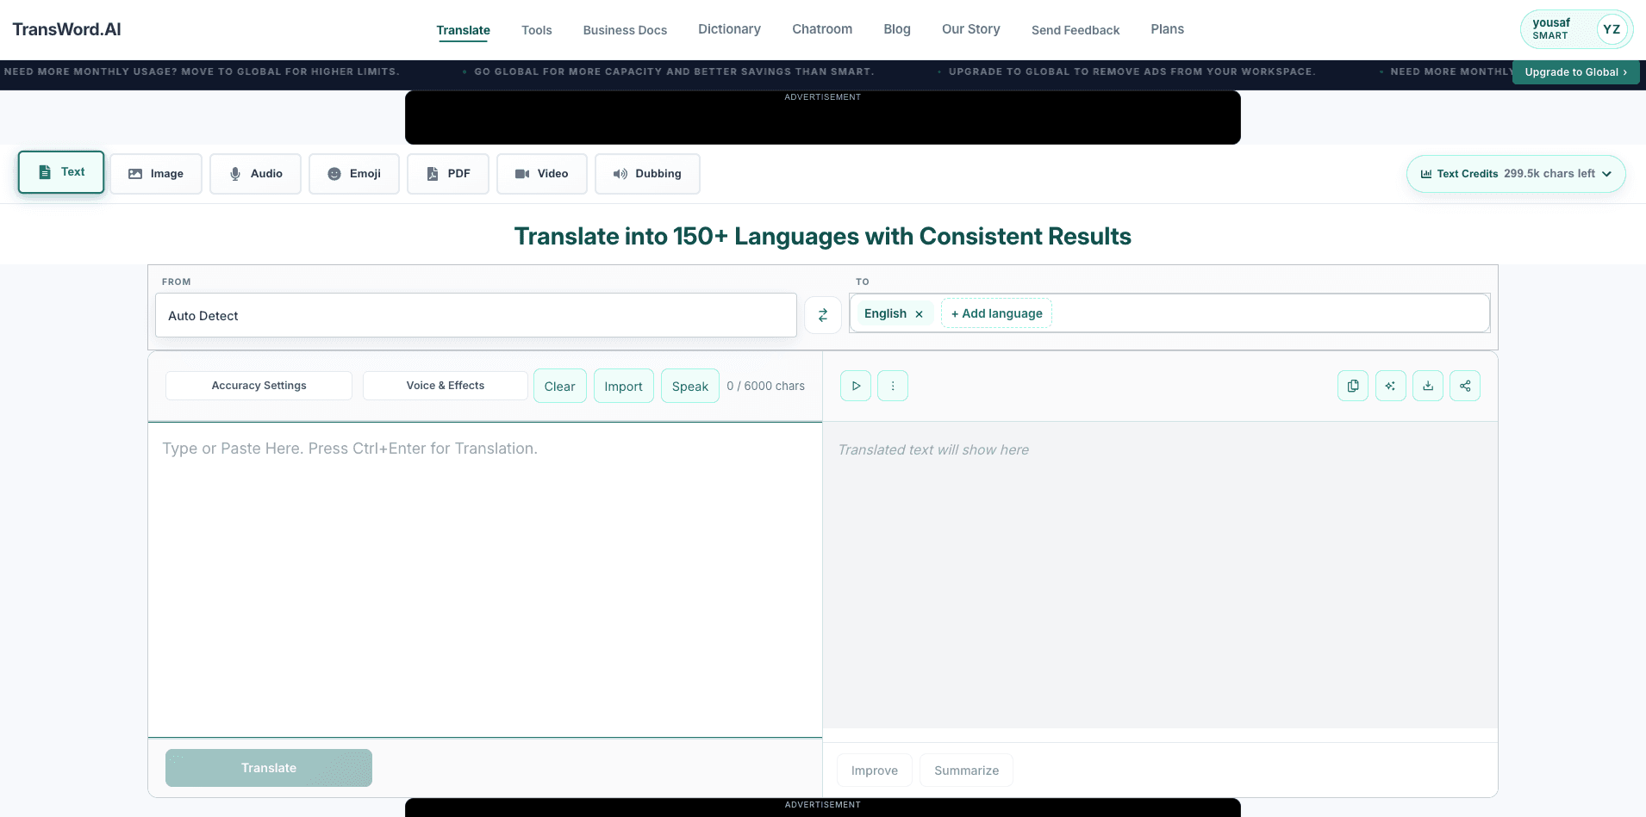Click the translated text output area
Screen dimensions: 1646x817
point(1160,575)
